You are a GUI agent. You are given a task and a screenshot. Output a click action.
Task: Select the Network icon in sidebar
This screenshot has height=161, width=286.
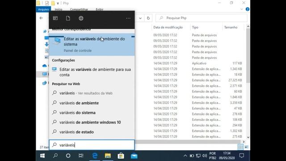(45, 83)
